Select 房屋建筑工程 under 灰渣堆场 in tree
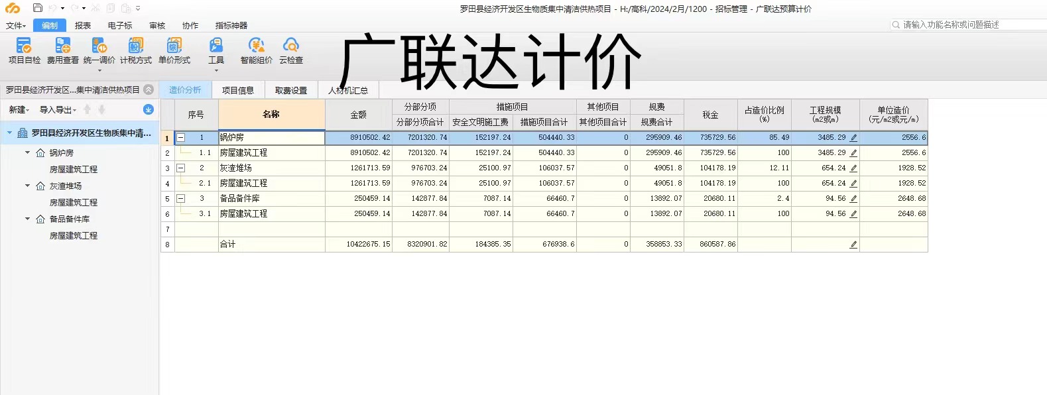Viewport: 1047px width, 395px height. [74, 202]
